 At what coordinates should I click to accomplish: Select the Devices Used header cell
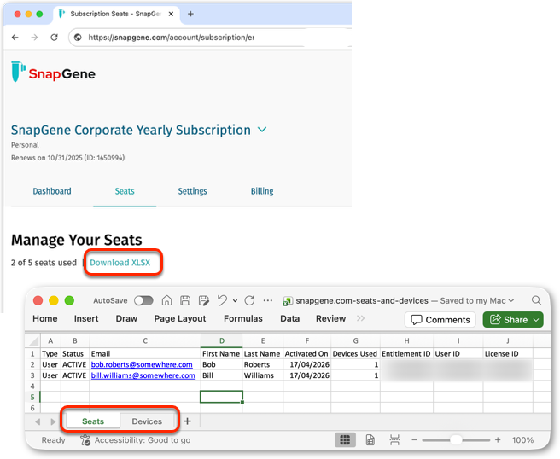(355, 353)
